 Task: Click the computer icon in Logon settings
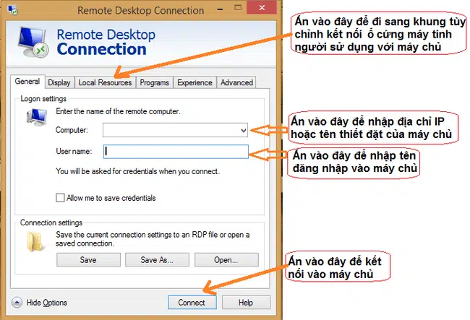(35, 118)
